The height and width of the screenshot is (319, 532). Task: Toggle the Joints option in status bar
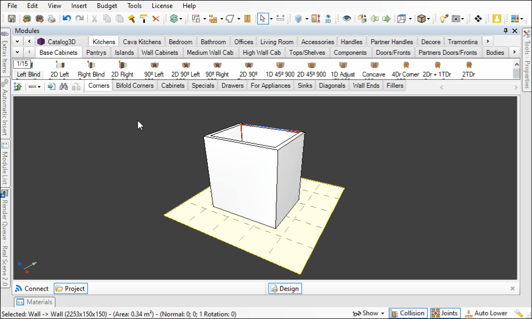445,313
